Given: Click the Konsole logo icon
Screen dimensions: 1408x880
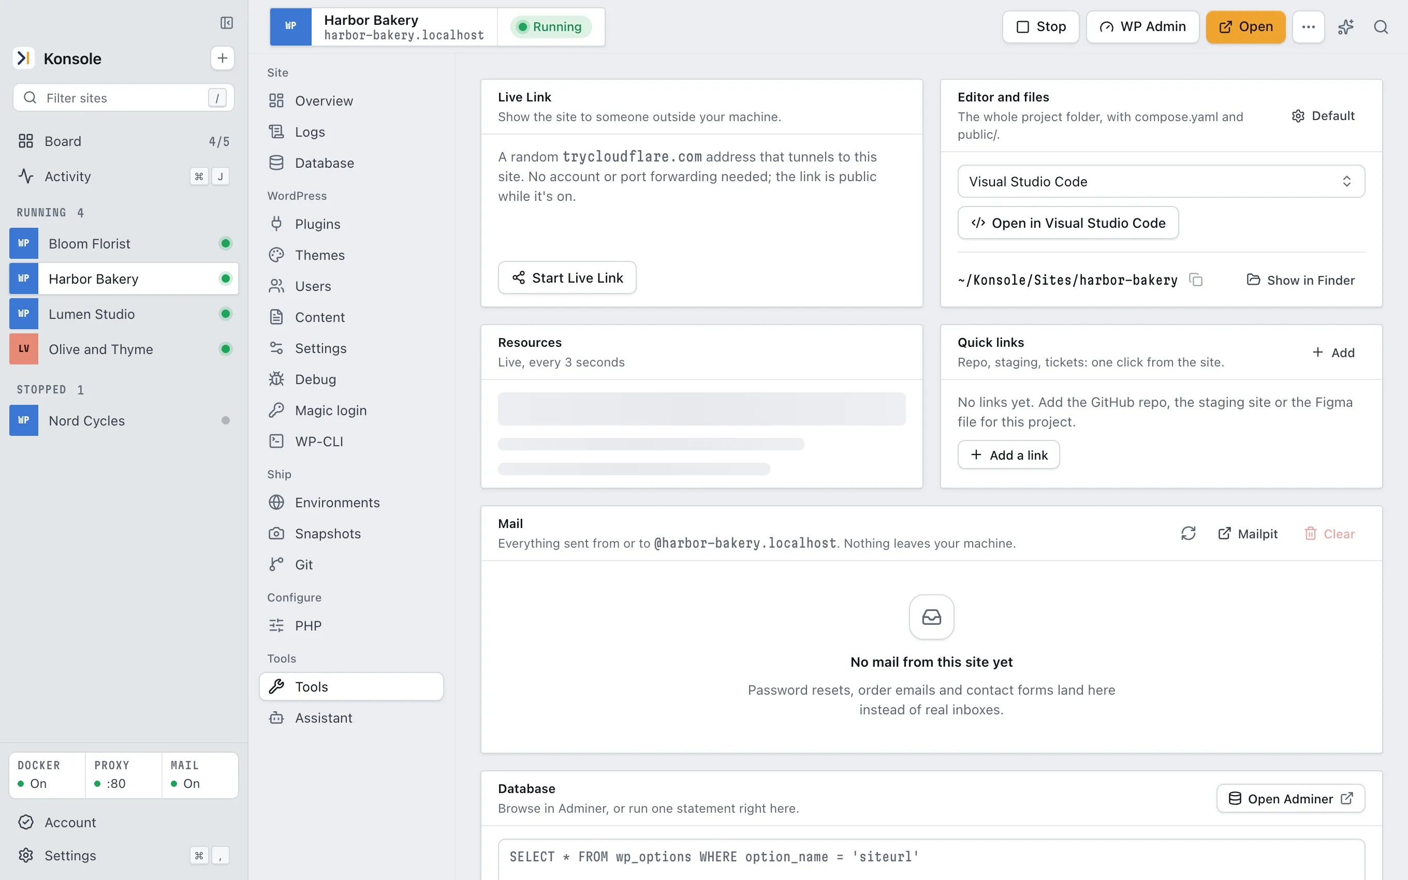Looking at the screenshot, I should click(x=24, y=58).
